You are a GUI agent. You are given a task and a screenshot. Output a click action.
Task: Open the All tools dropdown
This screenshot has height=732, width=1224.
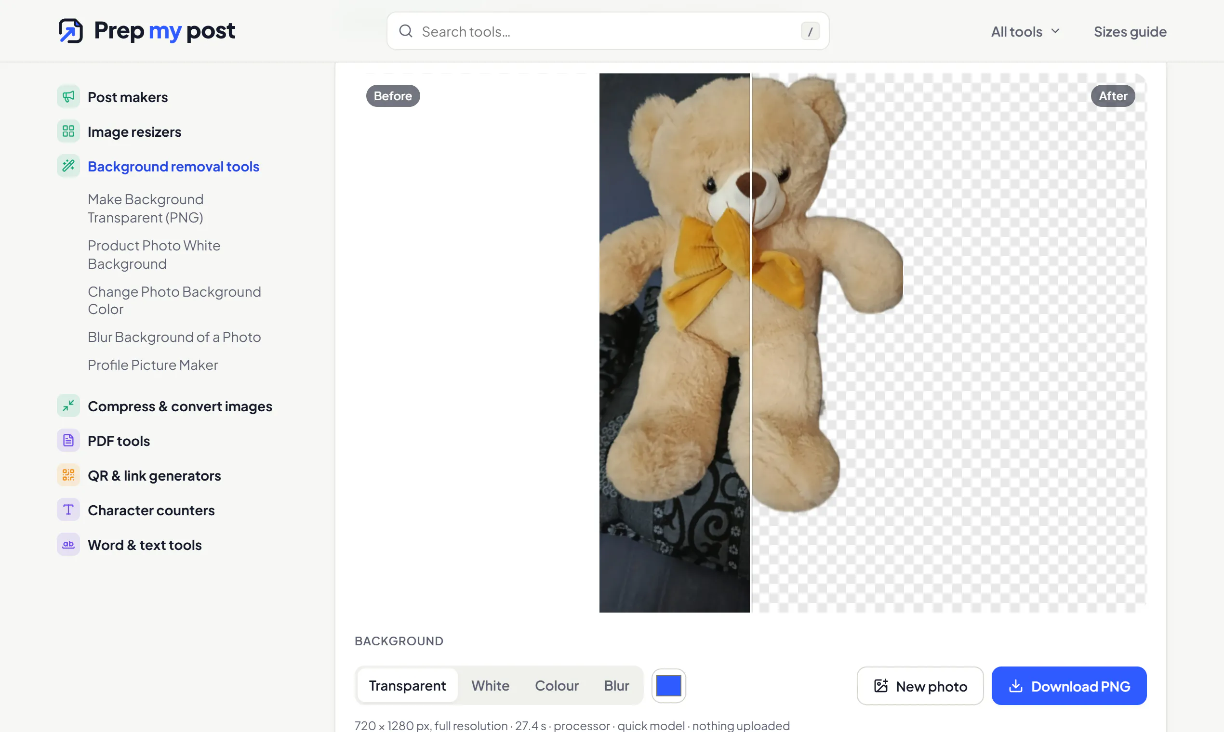coord(1025,32)
